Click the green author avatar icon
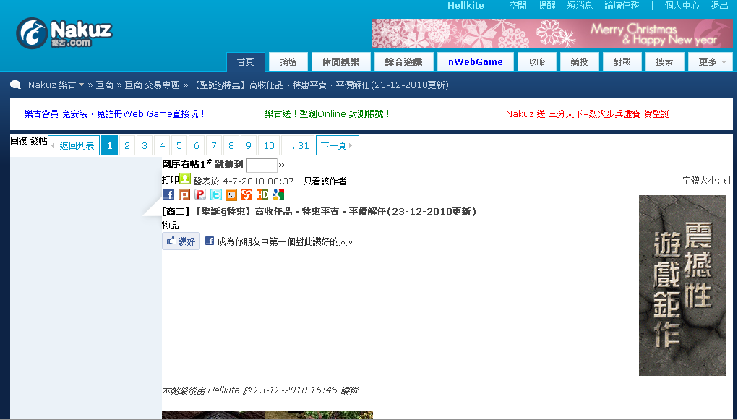The image size is (738, 420). tap(186, 179)
